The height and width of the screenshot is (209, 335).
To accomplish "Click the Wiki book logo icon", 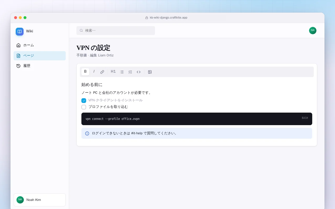I will pyautogui.click(x=20, y=32).
